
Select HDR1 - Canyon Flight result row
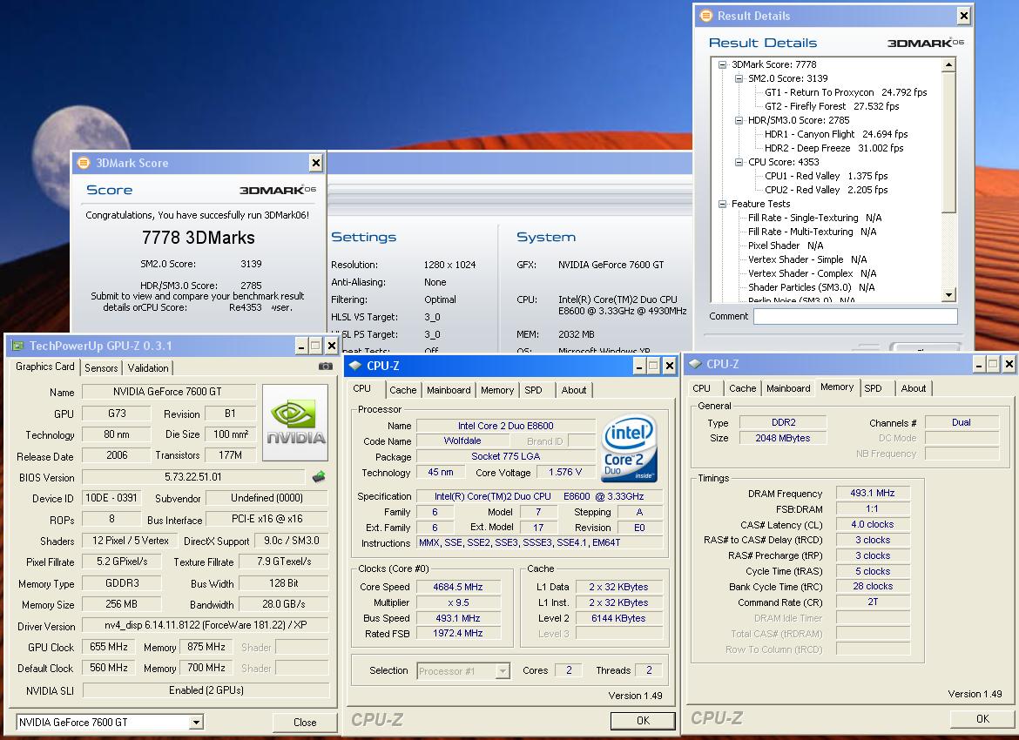click(x=836, y=134)
